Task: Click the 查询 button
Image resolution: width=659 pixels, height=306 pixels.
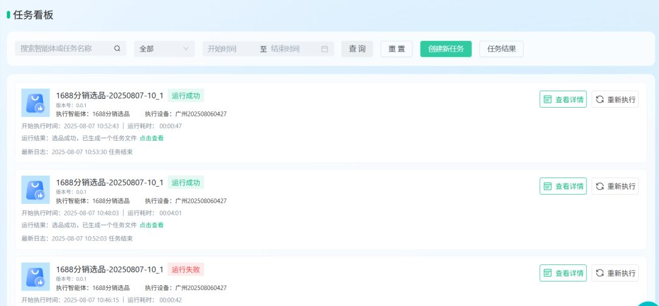Action: pyautogui.click(x=357, y=49)
